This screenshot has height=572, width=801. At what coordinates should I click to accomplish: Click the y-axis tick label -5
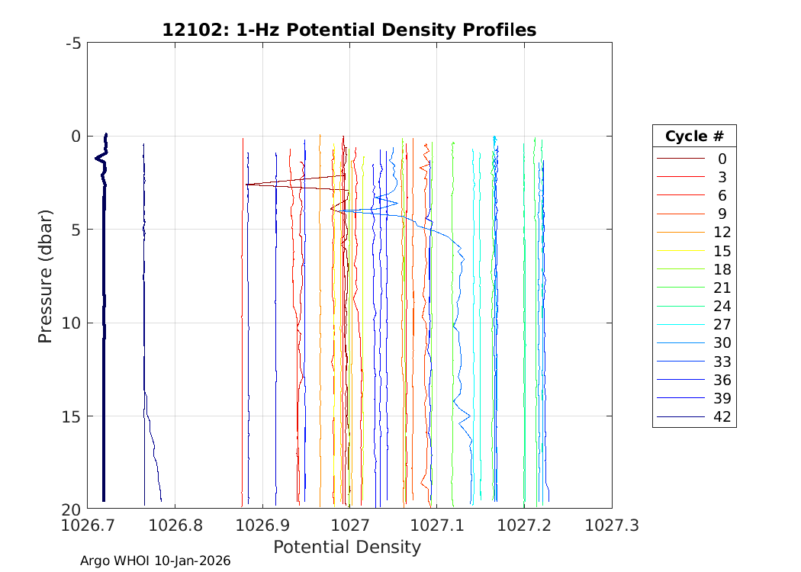(x=73, y=43)
